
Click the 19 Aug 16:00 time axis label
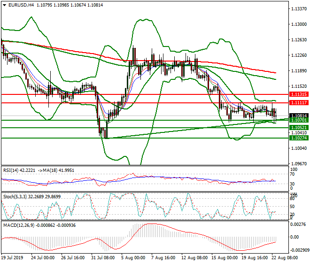point(255,258)
